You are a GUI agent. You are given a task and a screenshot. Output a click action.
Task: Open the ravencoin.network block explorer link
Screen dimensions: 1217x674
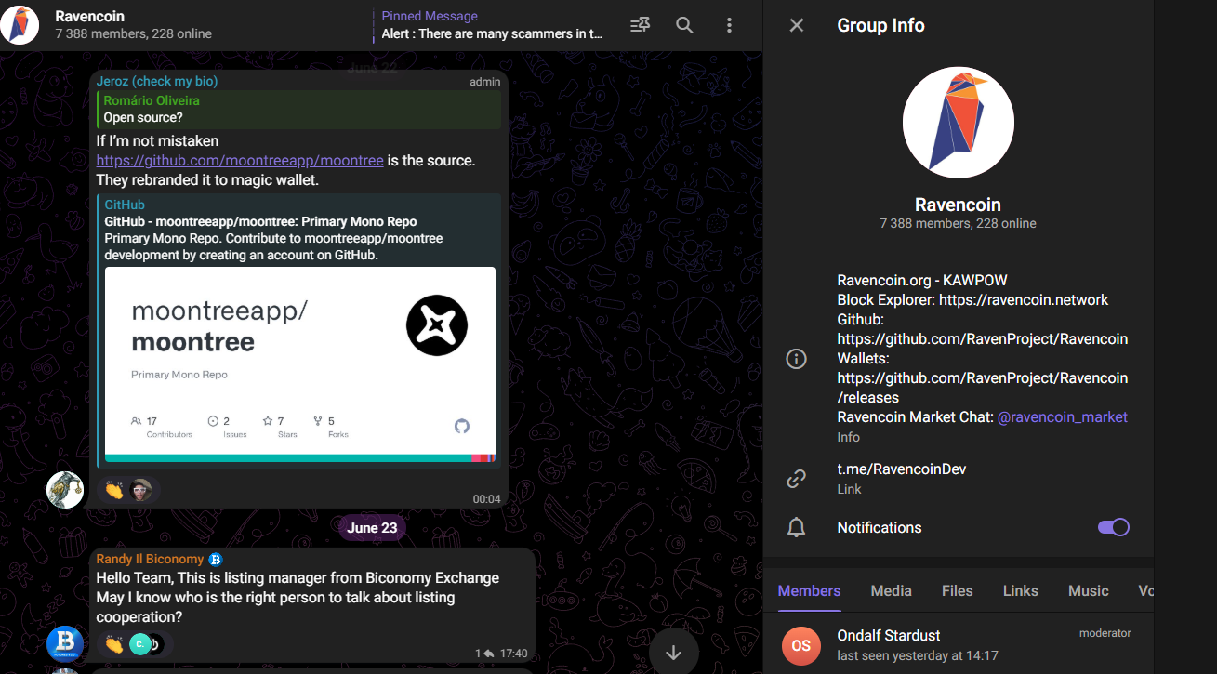[x=1024, y=299]
